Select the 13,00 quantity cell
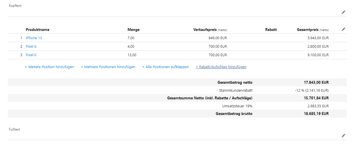Viewport: 354px width, 149px height. [x=132, y=55]
